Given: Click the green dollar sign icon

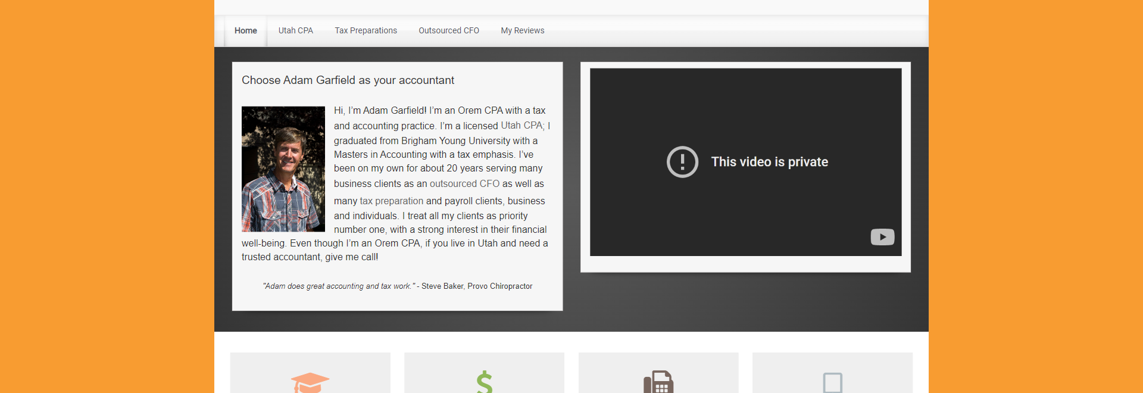Looking at the screenshot, I should coord(485,382).
